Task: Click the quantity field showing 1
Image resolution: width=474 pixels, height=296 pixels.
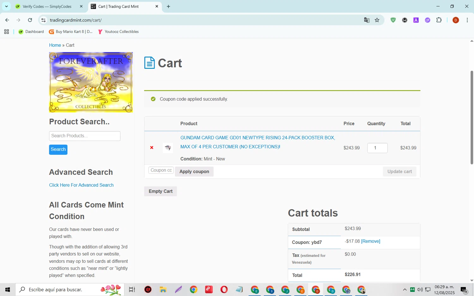Action: (377, 148)
